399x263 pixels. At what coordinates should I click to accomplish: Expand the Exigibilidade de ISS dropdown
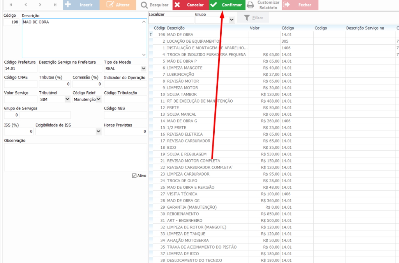pos(98,131)
